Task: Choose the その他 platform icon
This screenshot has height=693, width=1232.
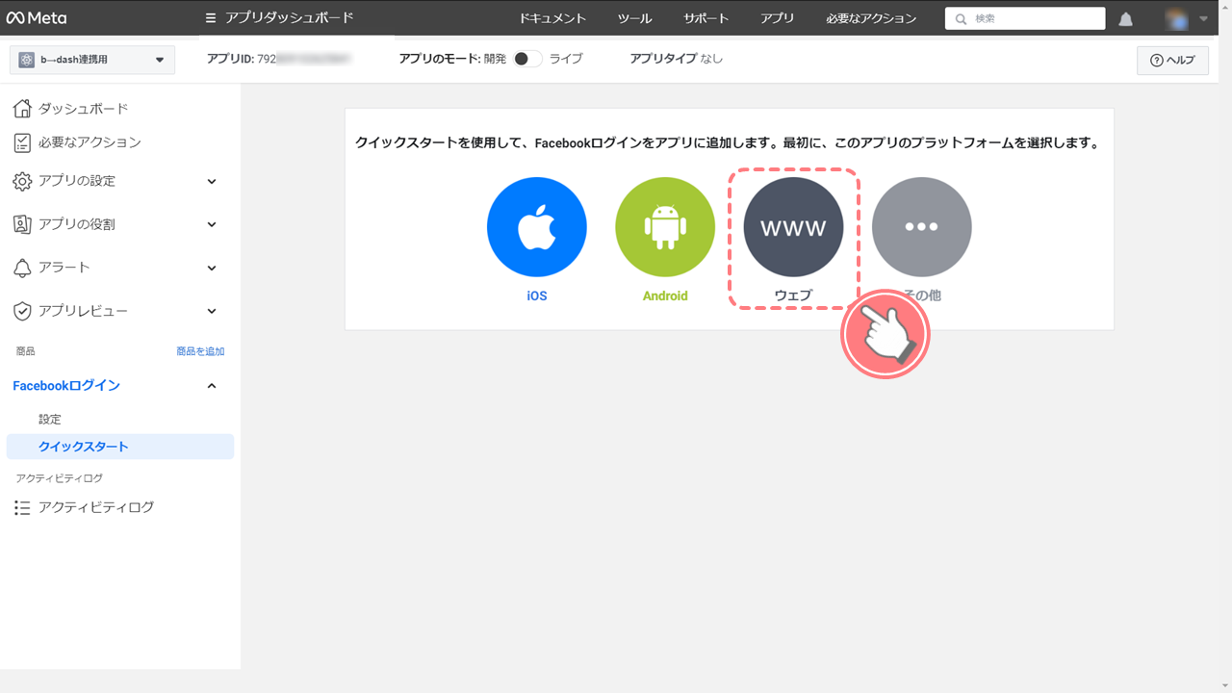Action: [x=922, y=227]
